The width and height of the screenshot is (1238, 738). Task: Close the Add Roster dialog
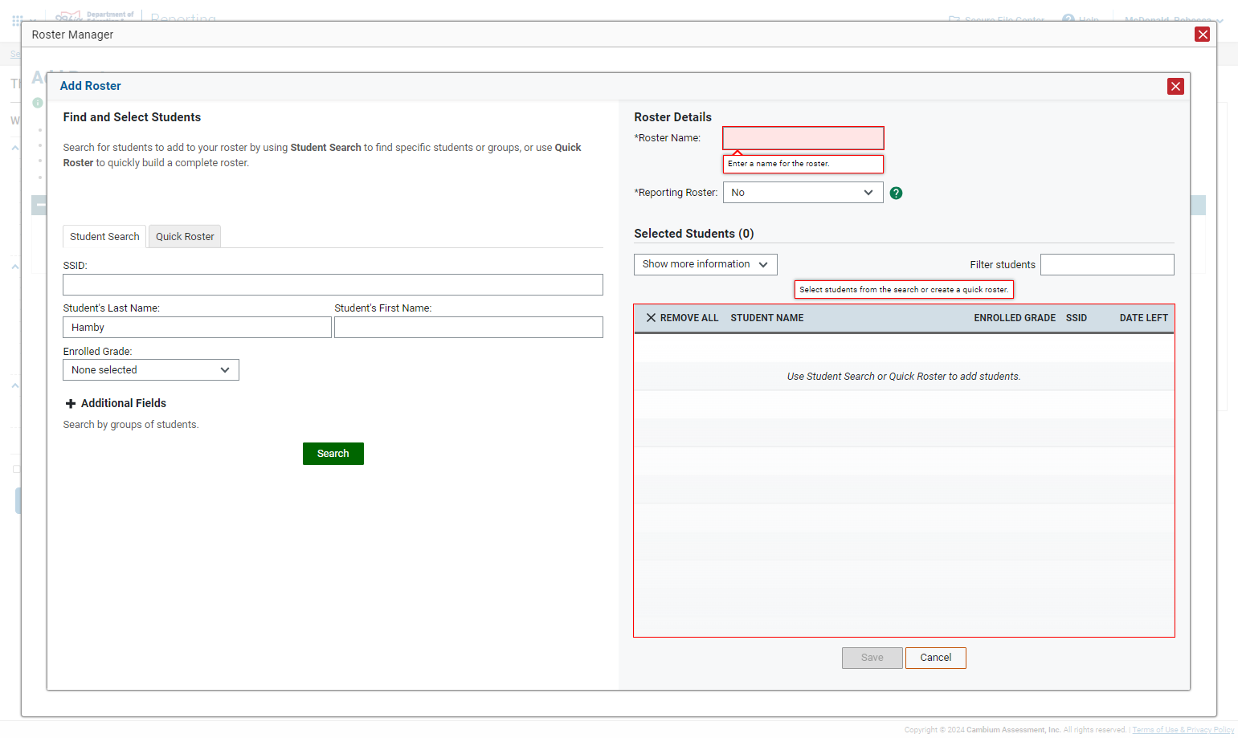1175,86
